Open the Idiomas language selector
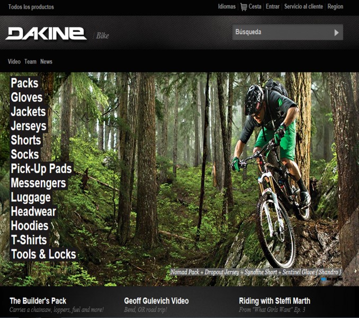 click(227, 6)
